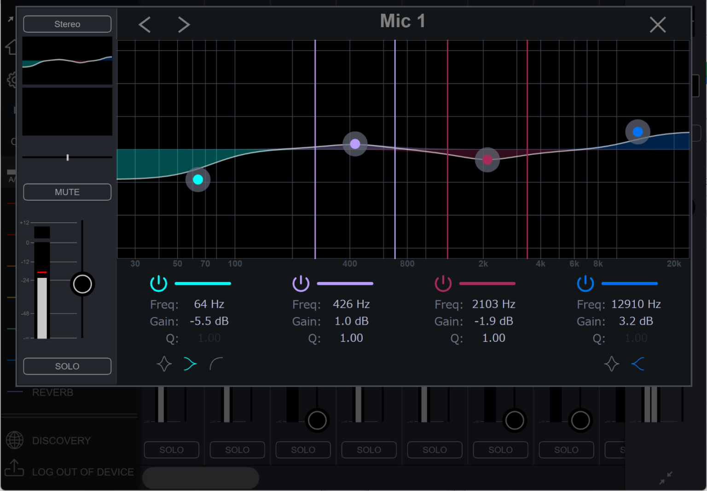707x491 pixels.
Task: Click the 2103 Hz frequency value
Action: (493, 304)
